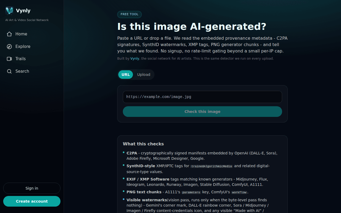
Task: Click the workflow code tag
Action: (x=239, y=192)
